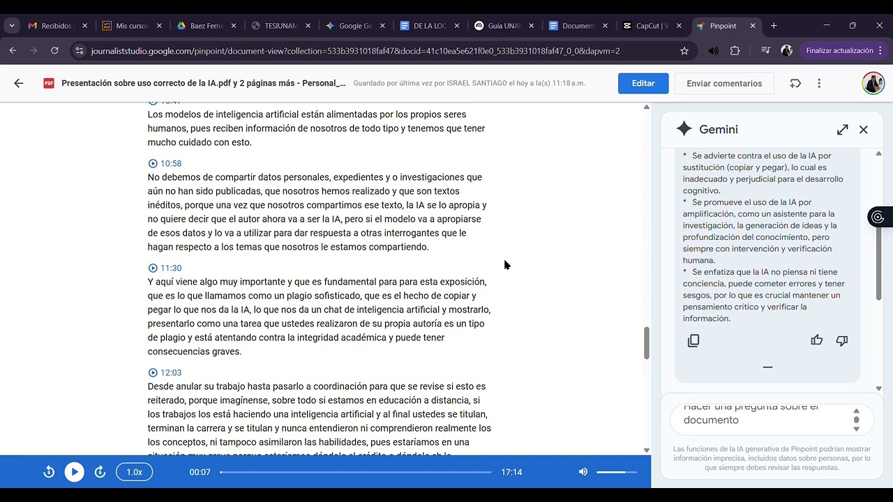
Task: Bookmark this page with star icon
Action: click(x=684, y=51)
